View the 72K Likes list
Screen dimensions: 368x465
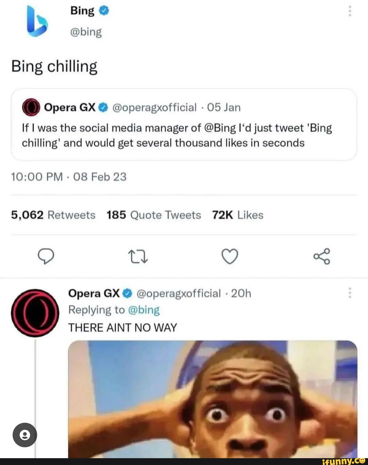coord(237,215)
